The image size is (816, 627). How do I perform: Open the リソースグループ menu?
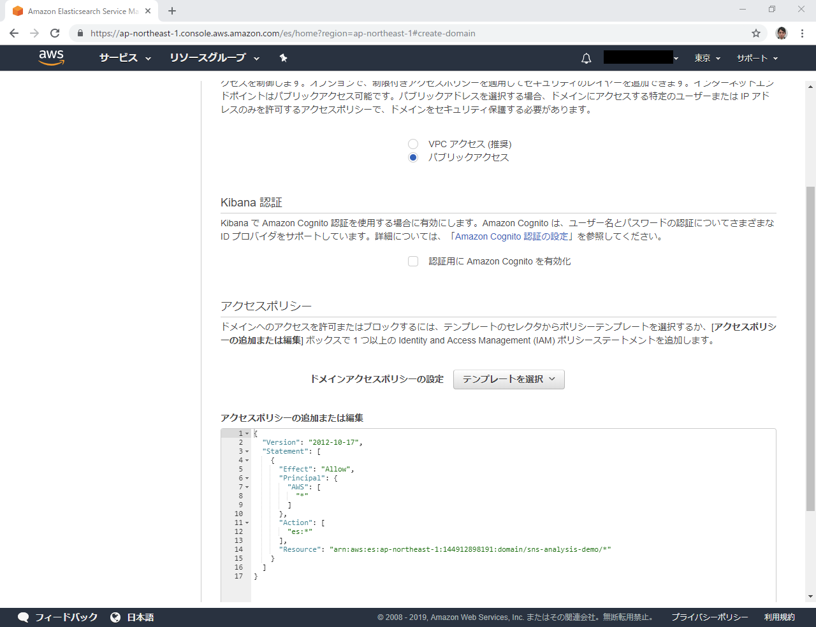coord(214,58)
